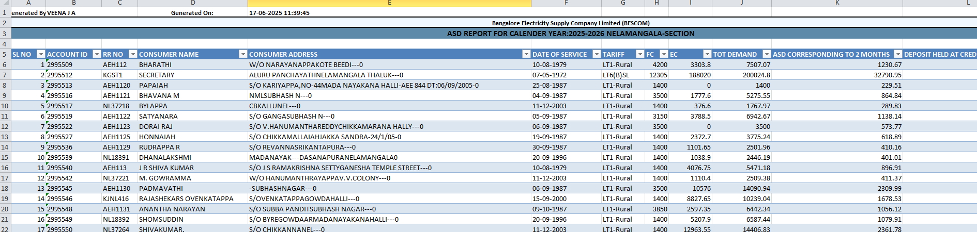Click the Generated On: label cell

point(192,13)
